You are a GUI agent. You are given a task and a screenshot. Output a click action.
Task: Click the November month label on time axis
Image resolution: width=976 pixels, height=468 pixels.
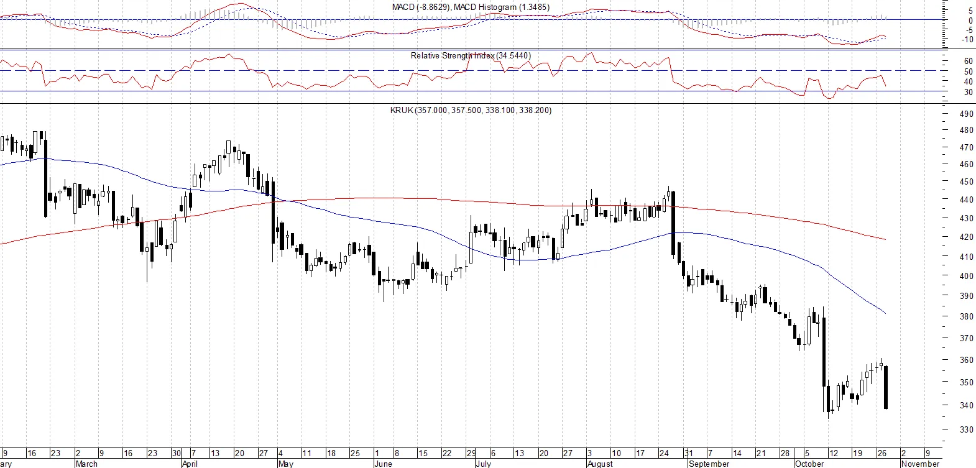(x=921, y=464)
